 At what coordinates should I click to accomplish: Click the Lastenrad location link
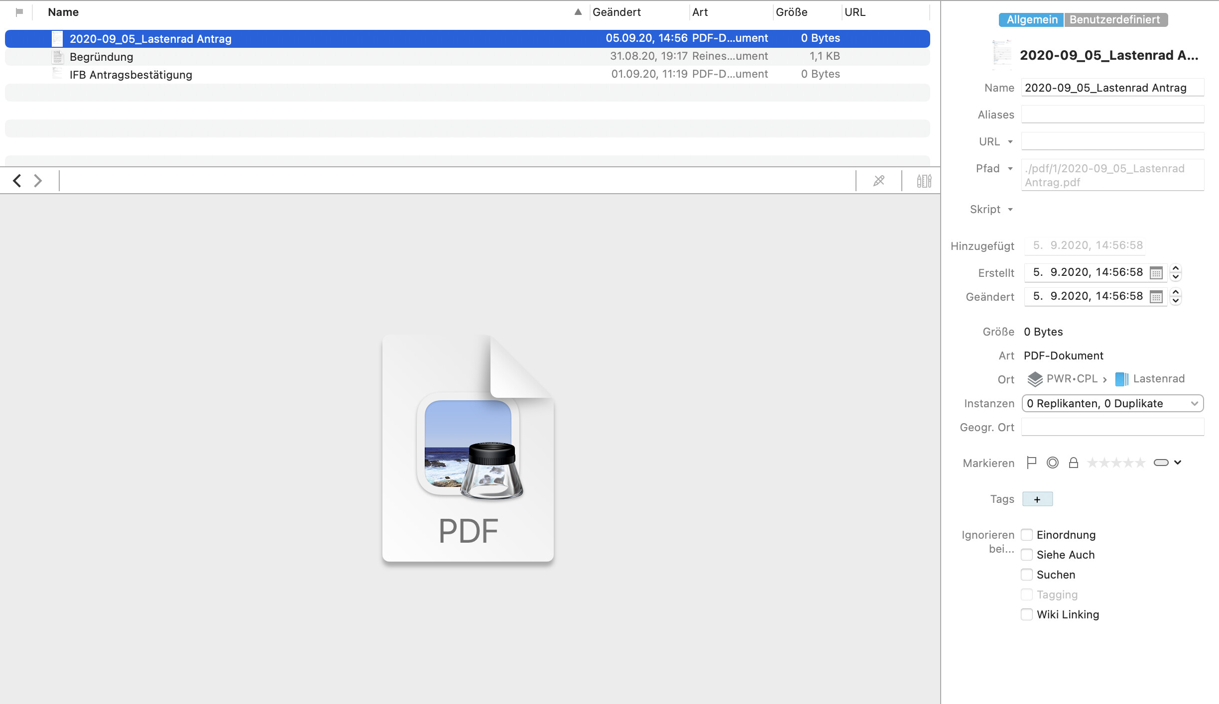[x=1159, y=379]
